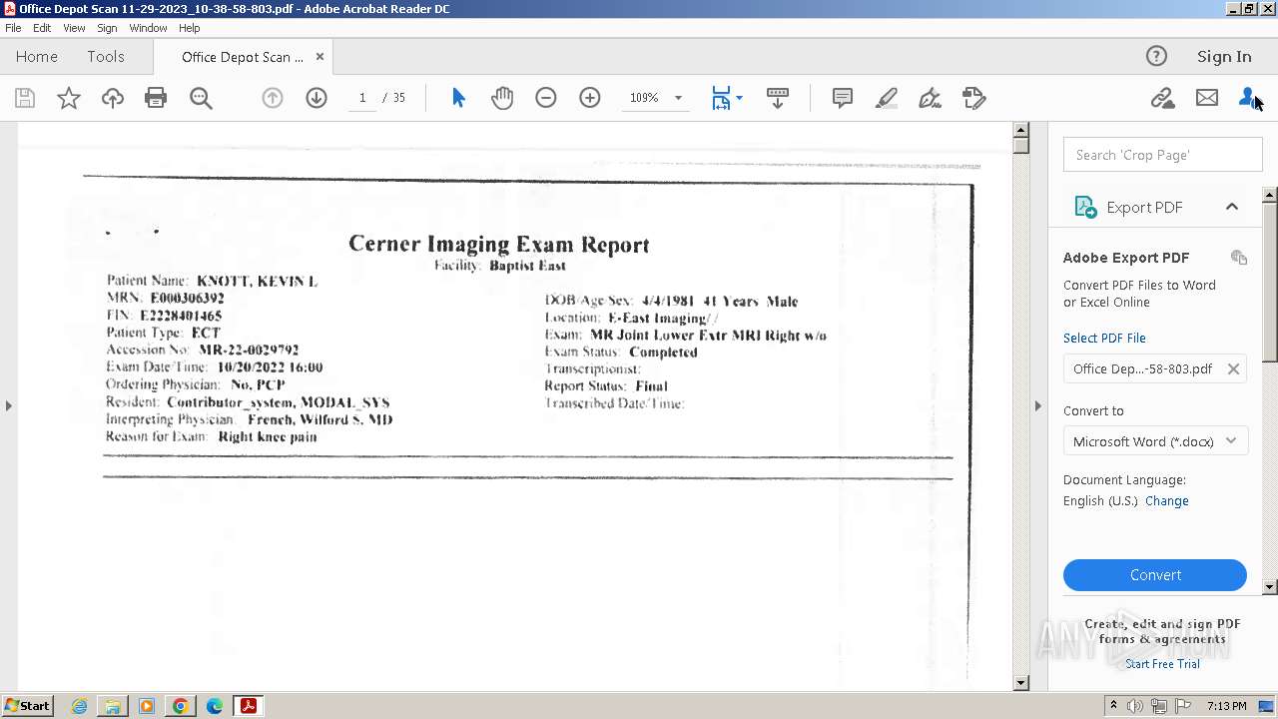This screenshot has height=719, width=1278.
Task: Go to the next page
Action: pyautogui.click(x=317, y=98)
